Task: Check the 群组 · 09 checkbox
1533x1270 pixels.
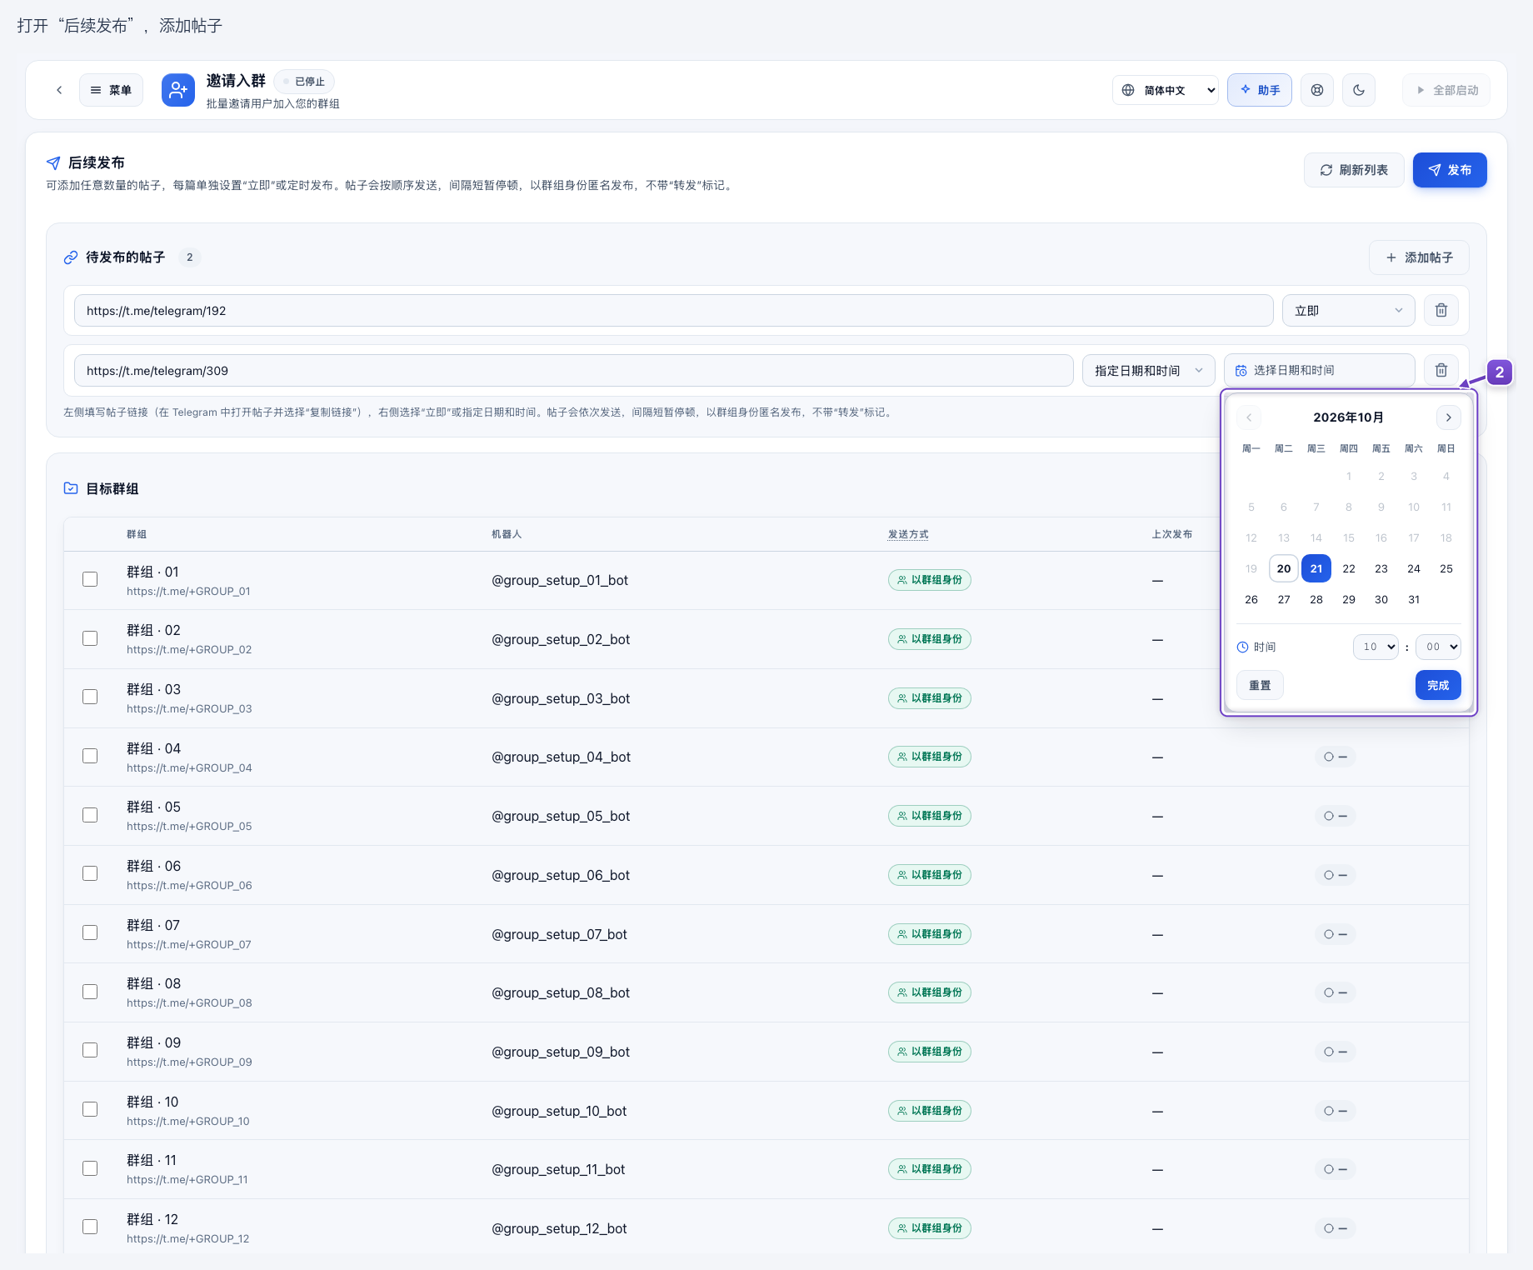Action: (x=90, y=1050)
